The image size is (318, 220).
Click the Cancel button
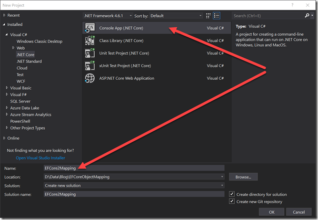299,212
